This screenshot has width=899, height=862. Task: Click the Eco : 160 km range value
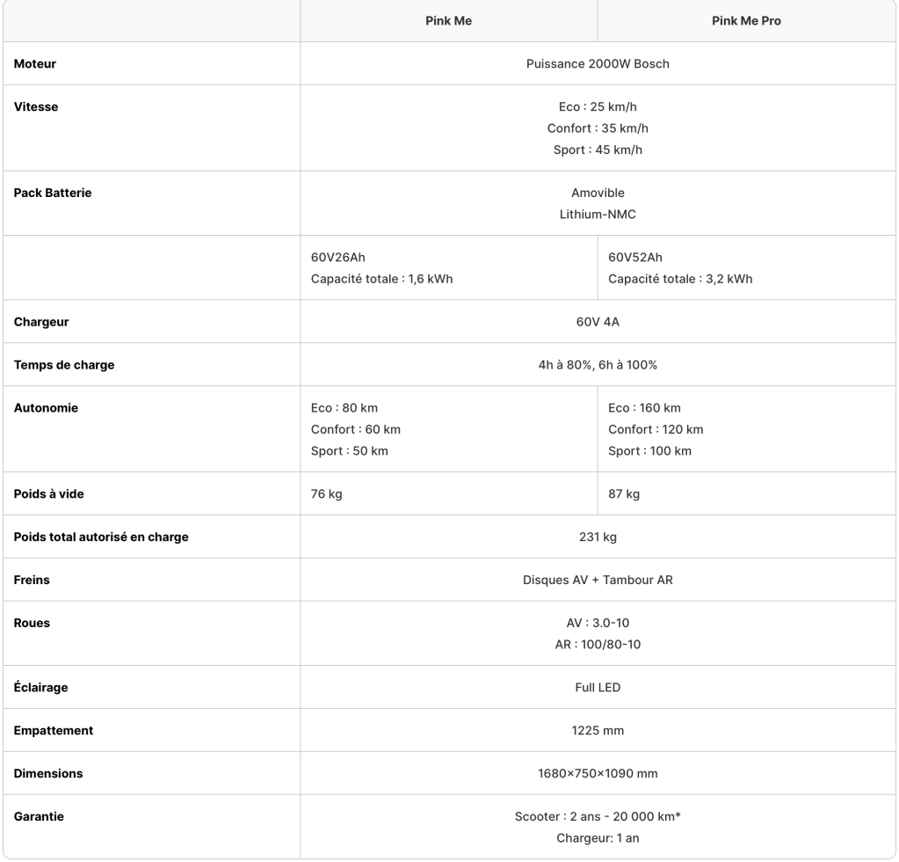coord(644,407)
